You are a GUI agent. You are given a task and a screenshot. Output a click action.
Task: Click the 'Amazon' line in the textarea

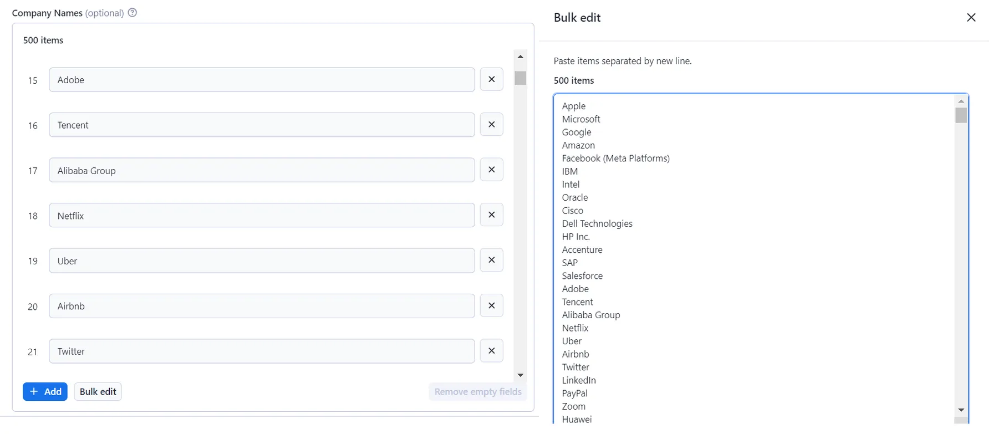tap(578, 145)
